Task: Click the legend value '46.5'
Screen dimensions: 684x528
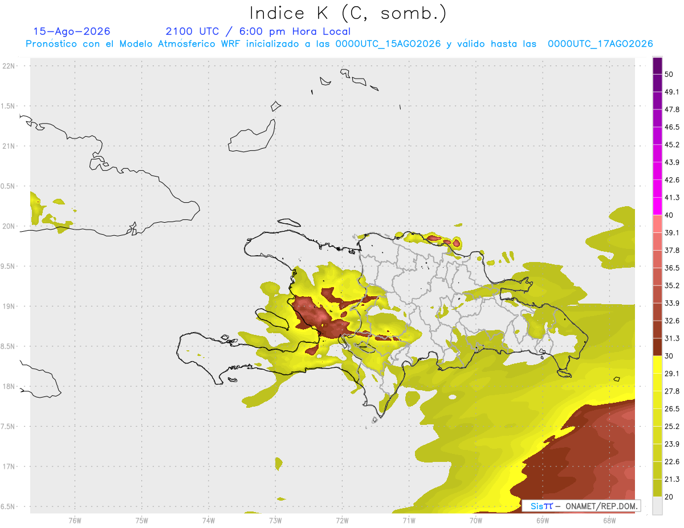Action: coord(672,127)
